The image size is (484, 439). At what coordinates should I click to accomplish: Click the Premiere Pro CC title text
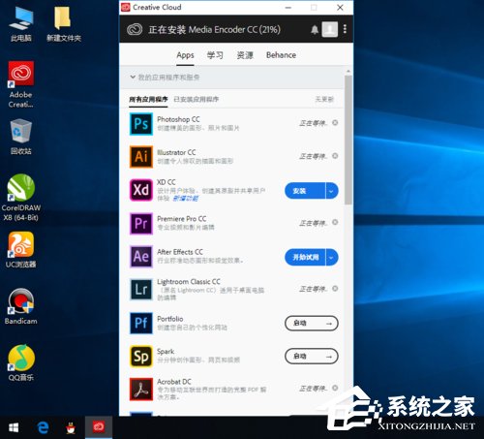(x=181, y=219)
